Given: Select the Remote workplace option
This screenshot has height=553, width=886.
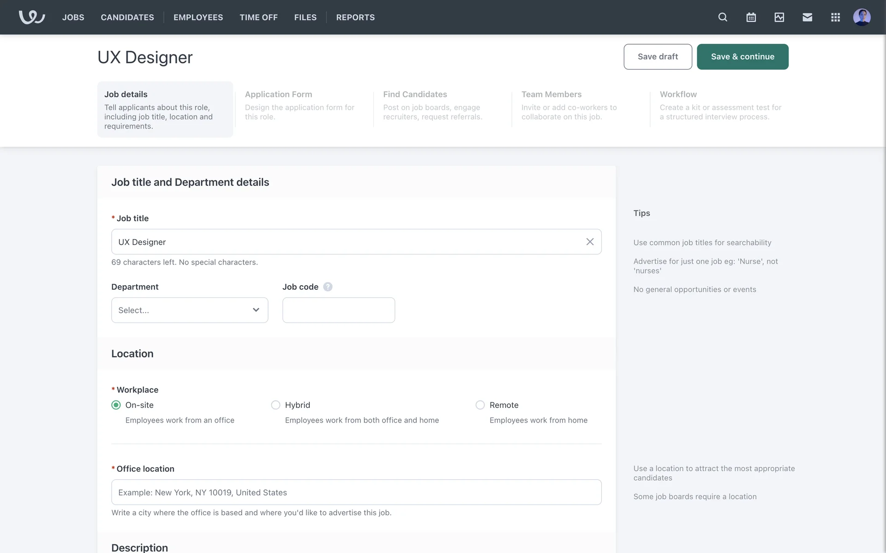Looking at the screenshot, I should click(x=480, y=405).
